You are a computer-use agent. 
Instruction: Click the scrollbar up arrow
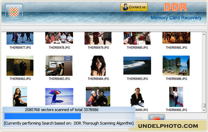[204, 34]
